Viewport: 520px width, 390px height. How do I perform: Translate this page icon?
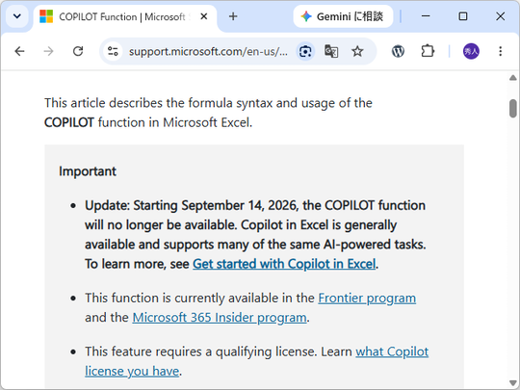tap(331, 51)
